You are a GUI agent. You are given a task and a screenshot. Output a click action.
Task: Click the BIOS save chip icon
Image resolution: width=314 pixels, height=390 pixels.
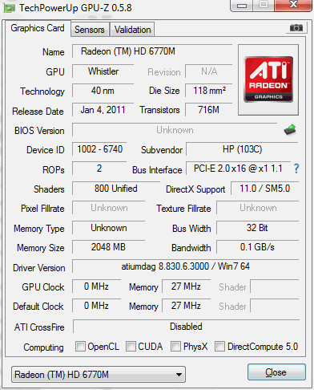(290, 130)
